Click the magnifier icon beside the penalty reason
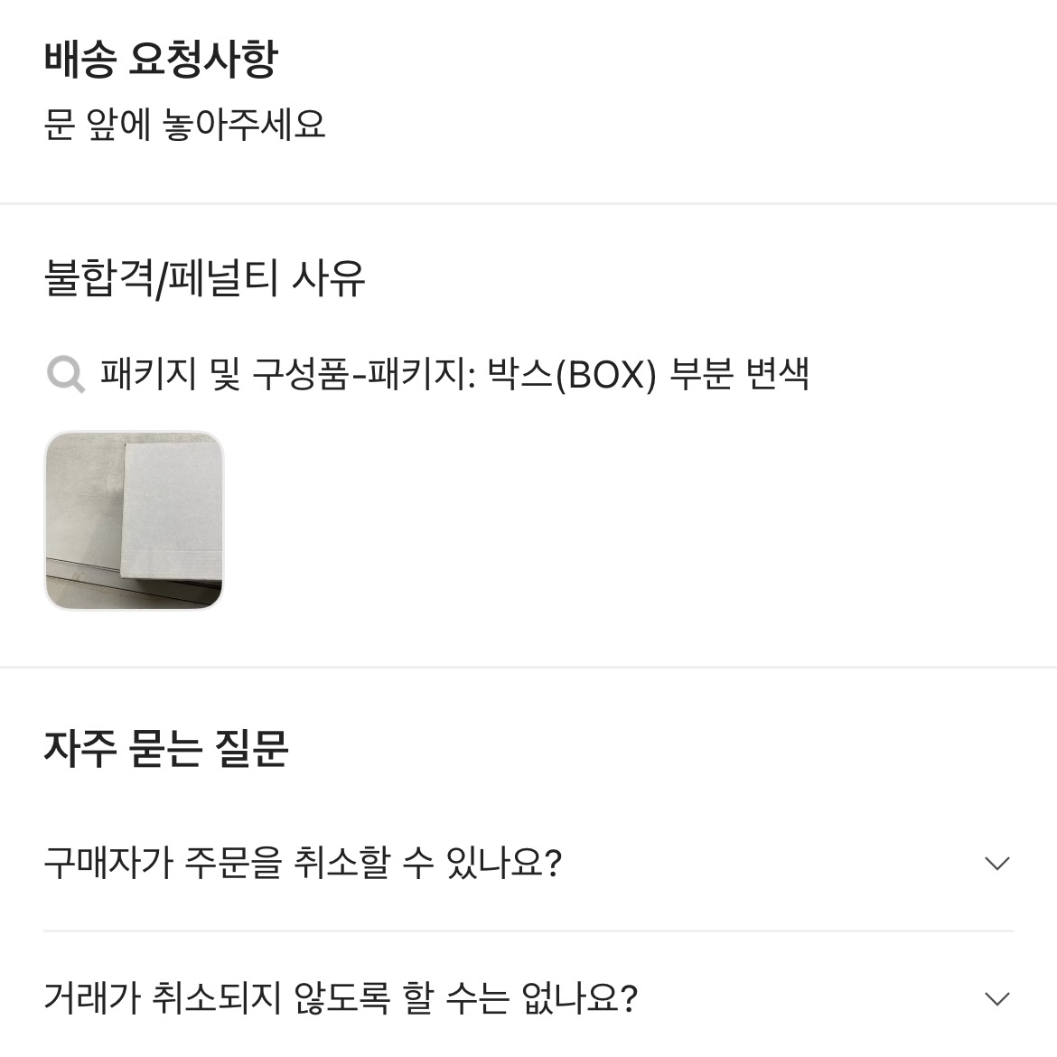The width and height of the screenshot is (1057, 1057). click(66, 374)
